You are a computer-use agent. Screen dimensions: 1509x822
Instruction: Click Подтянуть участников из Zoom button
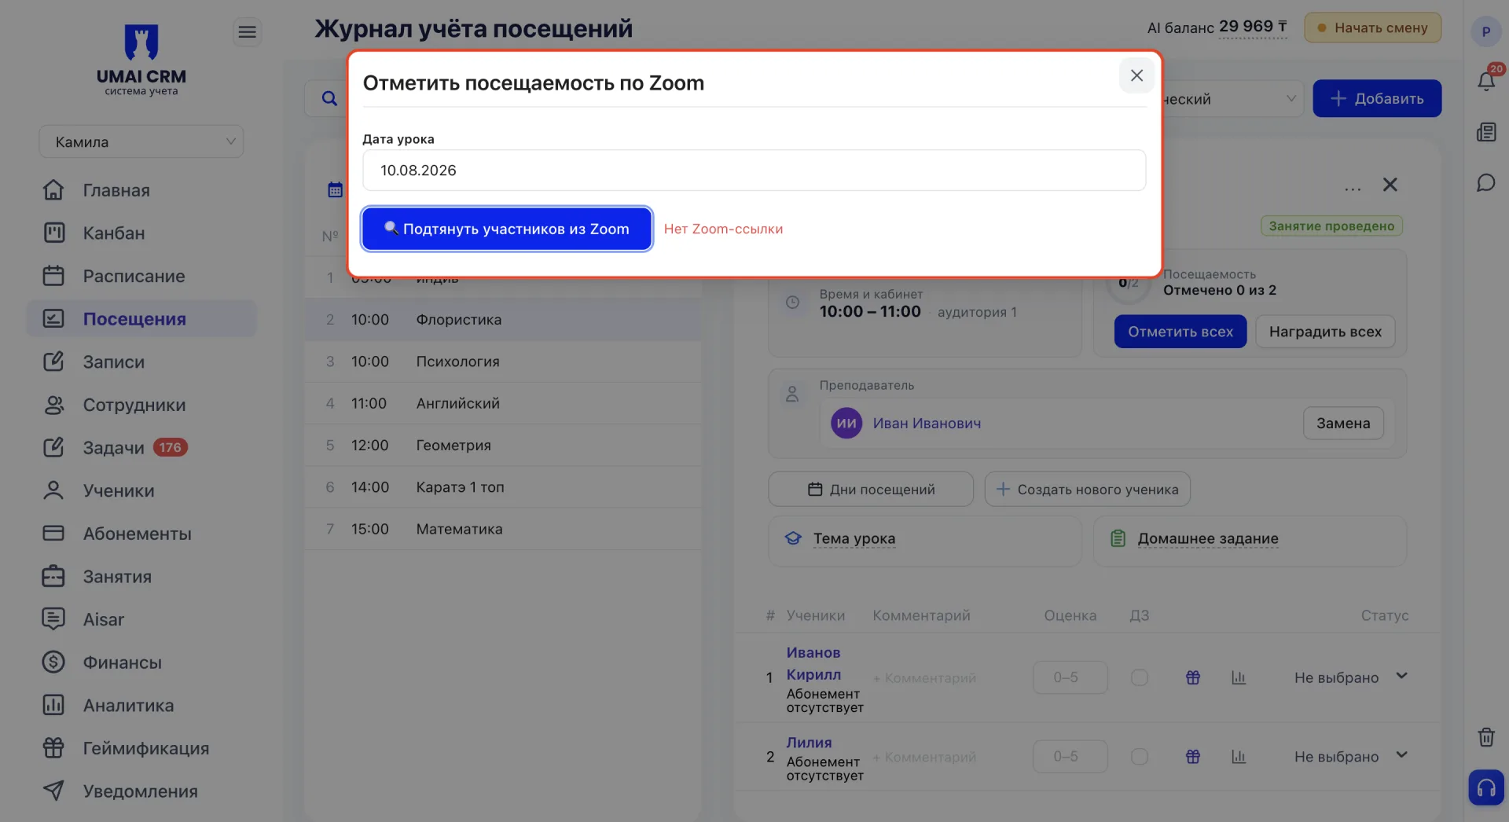[507, 229]
